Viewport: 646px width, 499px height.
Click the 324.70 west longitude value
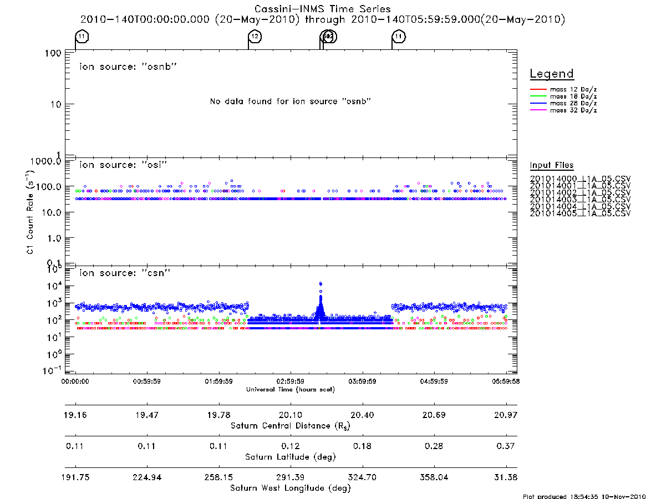pyautogui.click(x=362, y=477)
